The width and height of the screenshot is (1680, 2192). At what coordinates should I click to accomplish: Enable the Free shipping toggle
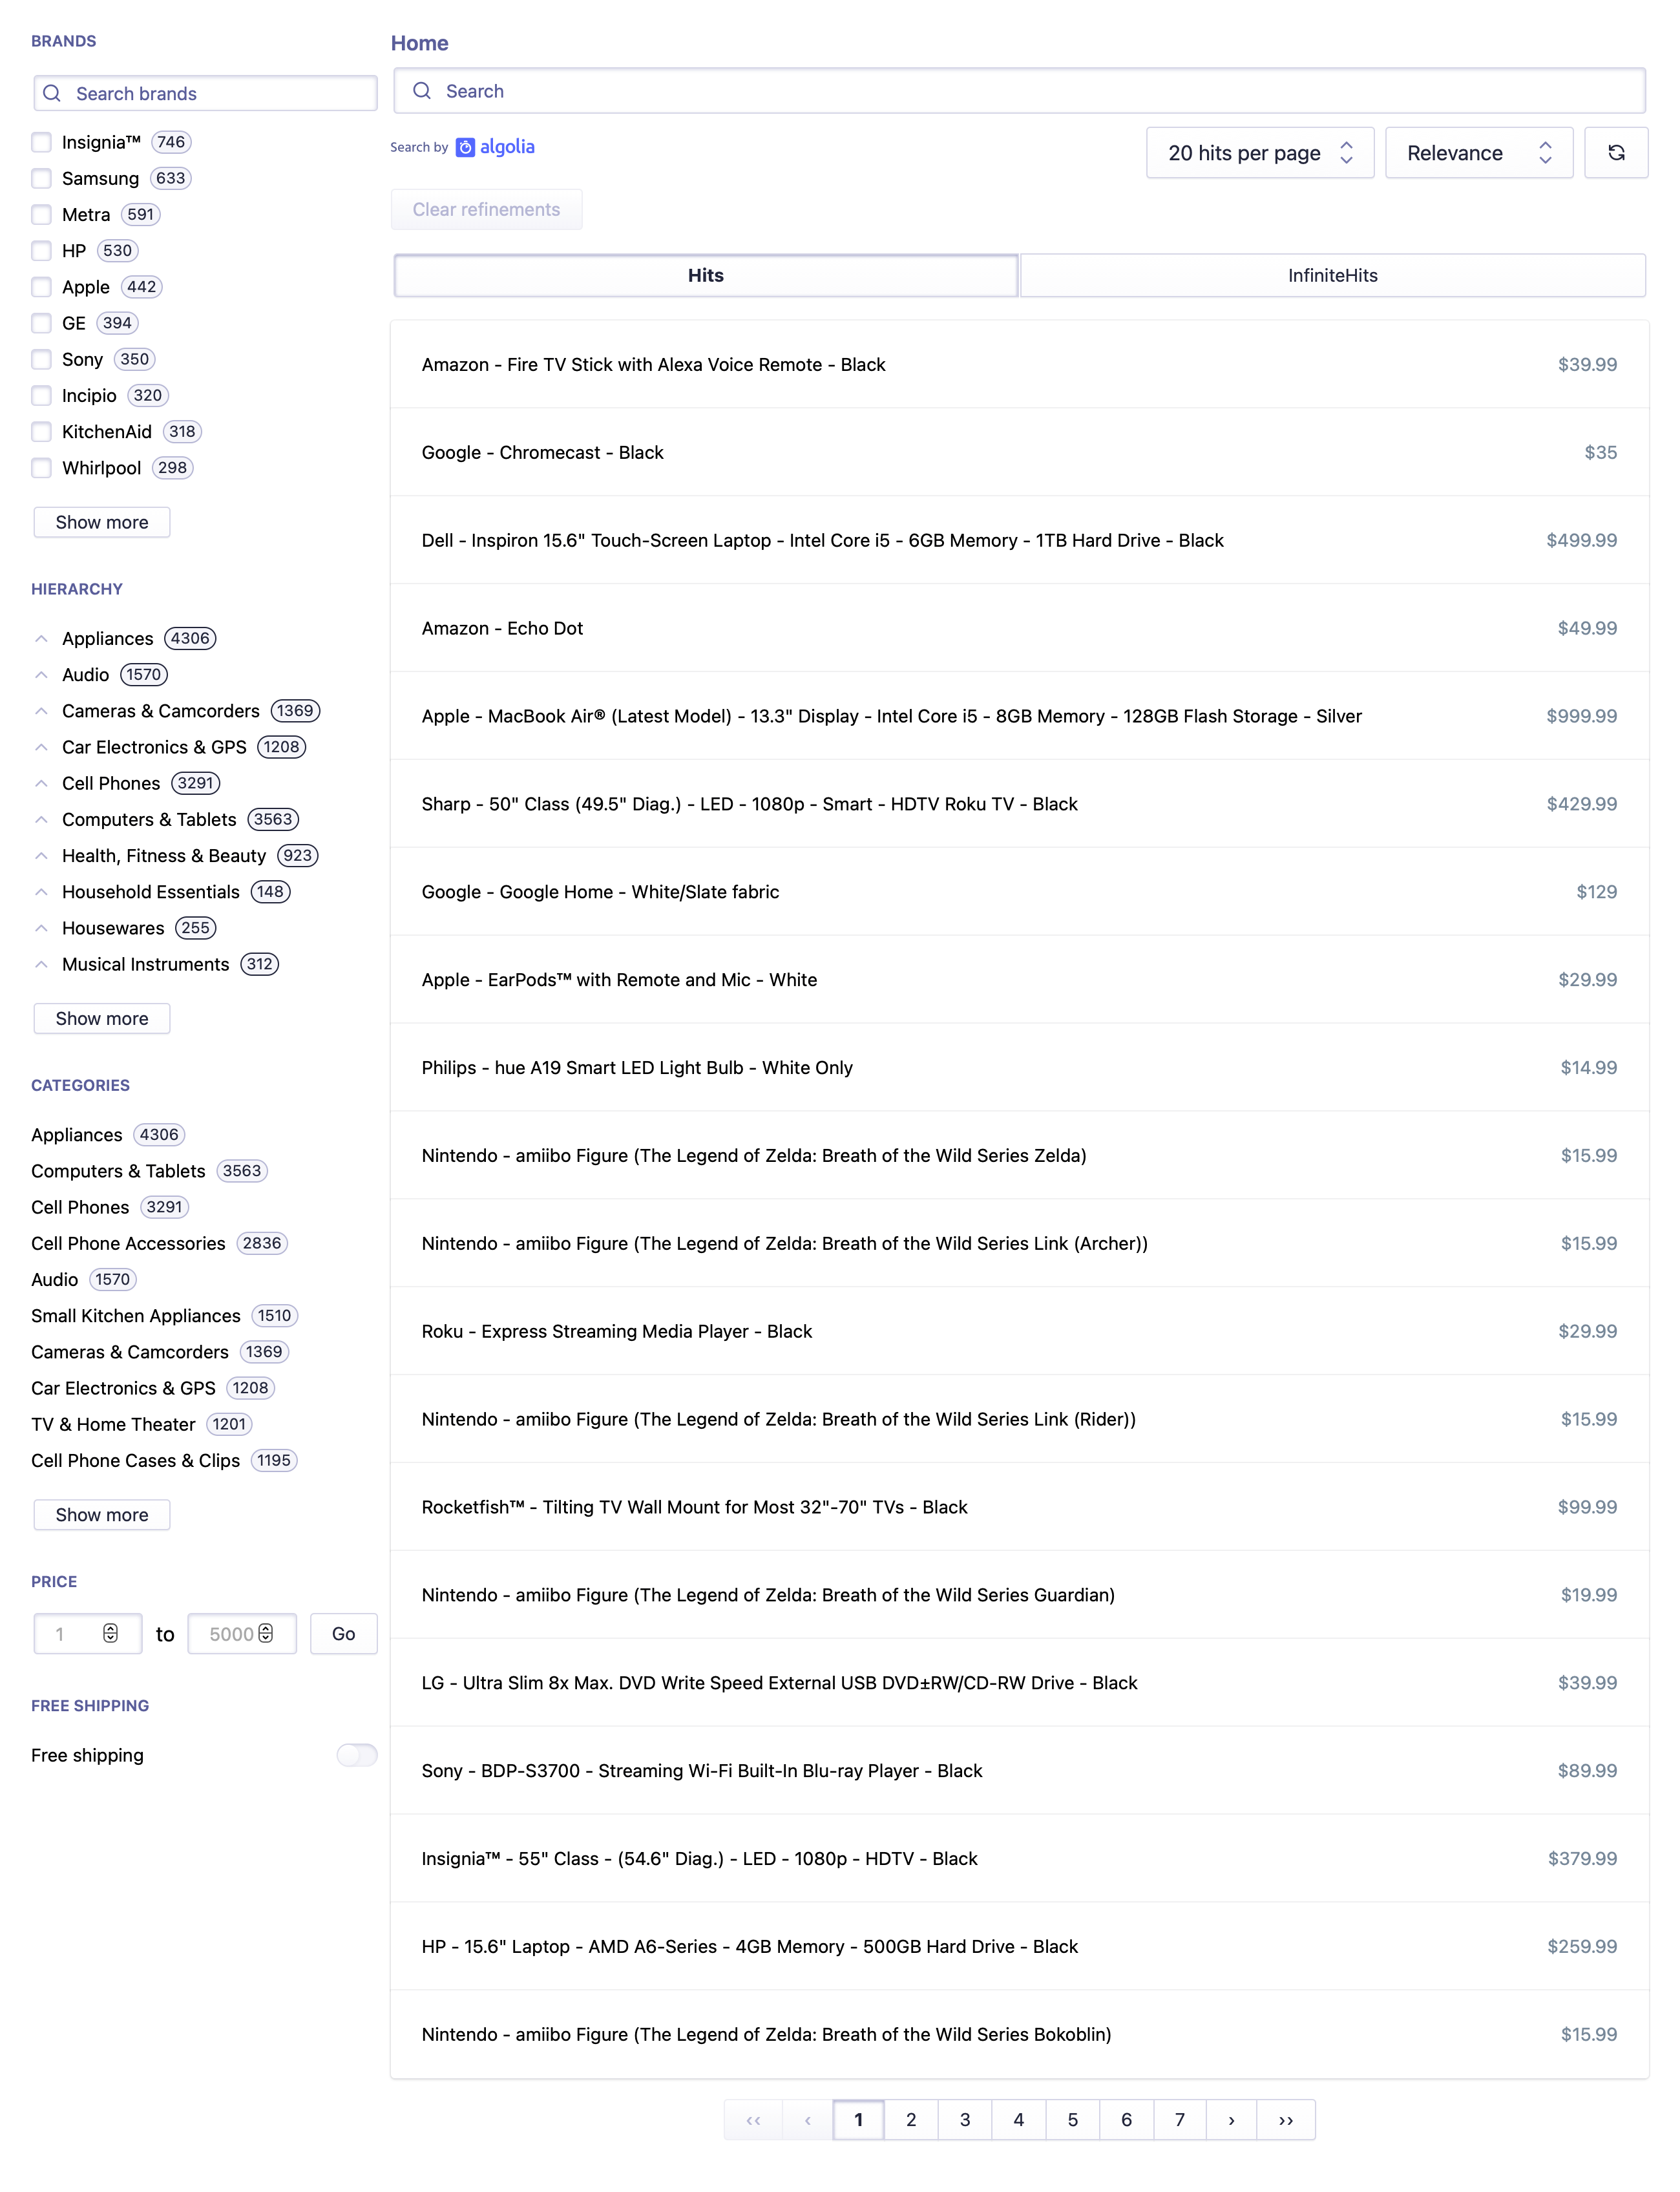tap(357, 1755)
